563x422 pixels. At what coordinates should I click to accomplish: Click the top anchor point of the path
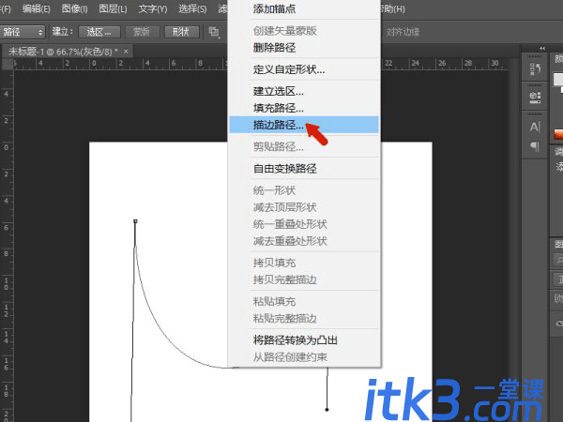click(x=135, y=221)
